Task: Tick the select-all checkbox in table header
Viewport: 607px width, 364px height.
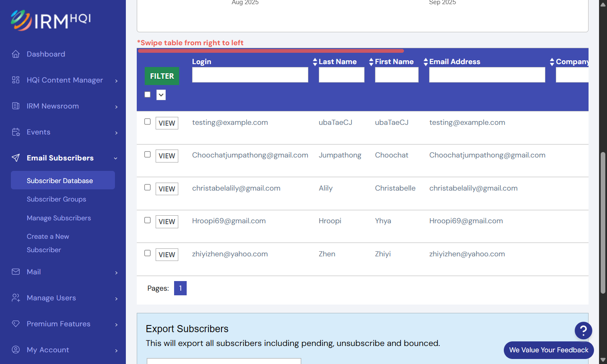Action: (148, 95)
